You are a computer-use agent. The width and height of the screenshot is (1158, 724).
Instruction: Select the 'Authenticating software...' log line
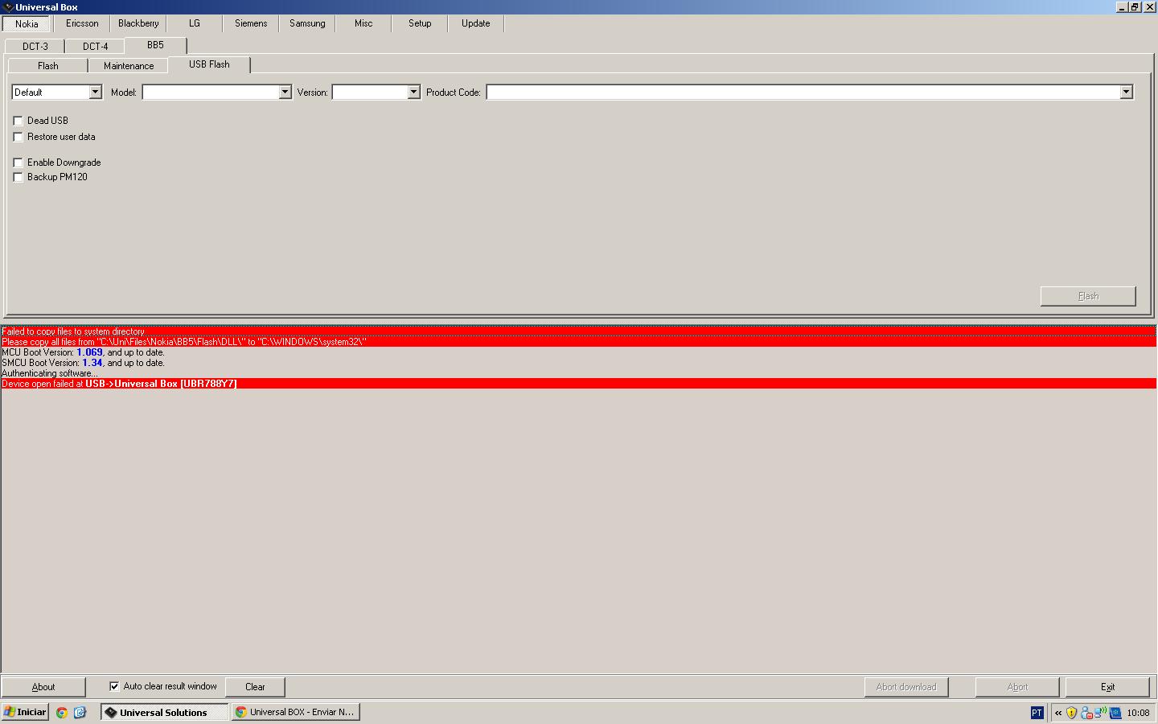tap(578, 373)
